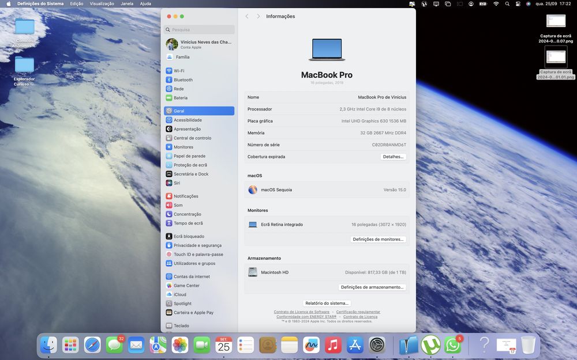Image resolution: width=577 pixels, height=360 pixels.
Task: Open Bluetooth settings in the sidebar
Action: pyautogui.click(x=199, y=79)
